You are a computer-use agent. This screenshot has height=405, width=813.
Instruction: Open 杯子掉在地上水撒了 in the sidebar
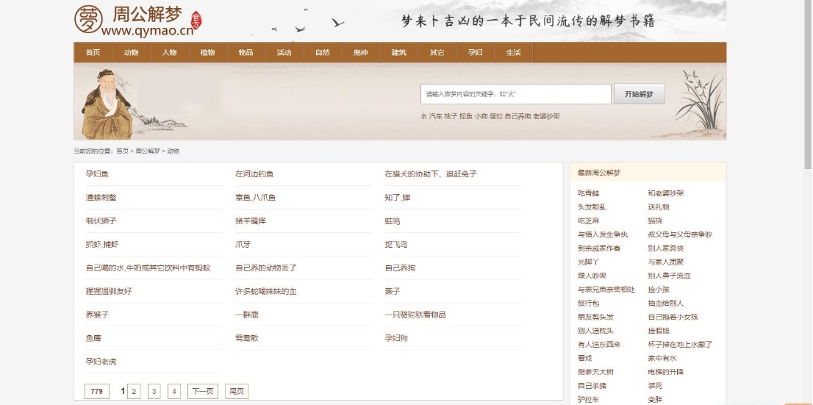pyautogui.click(x=680, y=344)
